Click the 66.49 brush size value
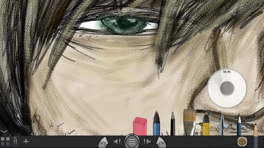This screenshot has height=148, width=264. (x=226, y=72)
